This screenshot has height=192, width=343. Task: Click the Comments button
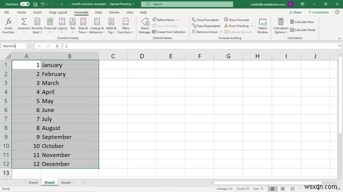point(319,13)
